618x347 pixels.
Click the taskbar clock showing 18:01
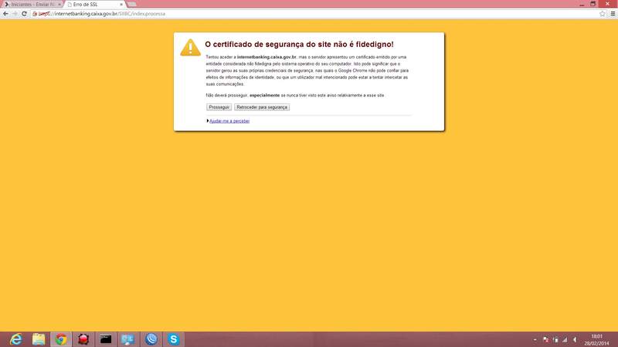tap(596, 339)
